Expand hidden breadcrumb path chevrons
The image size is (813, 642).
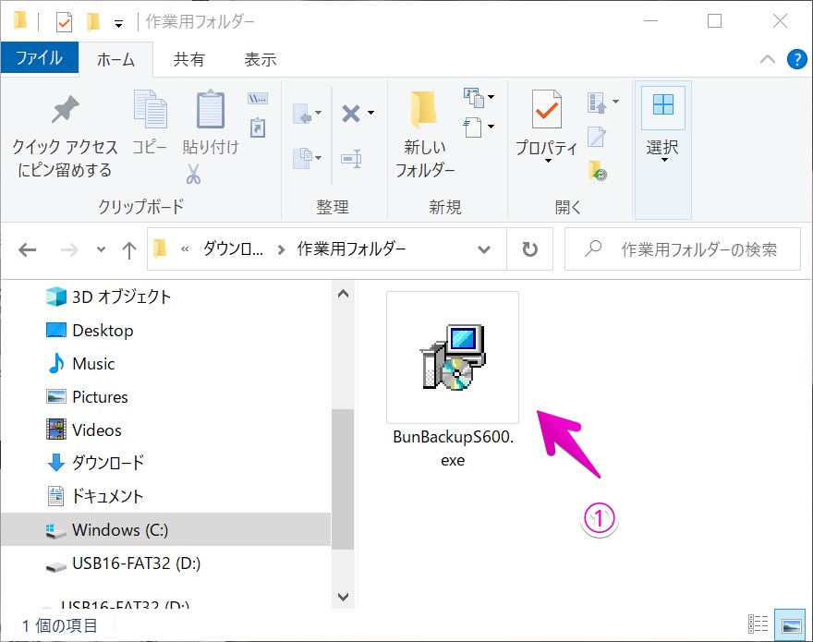tap(185, 249)
